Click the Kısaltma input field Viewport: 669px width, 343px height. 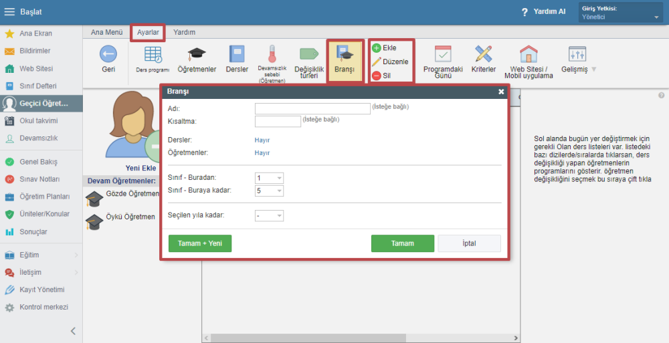click(278, 122)
